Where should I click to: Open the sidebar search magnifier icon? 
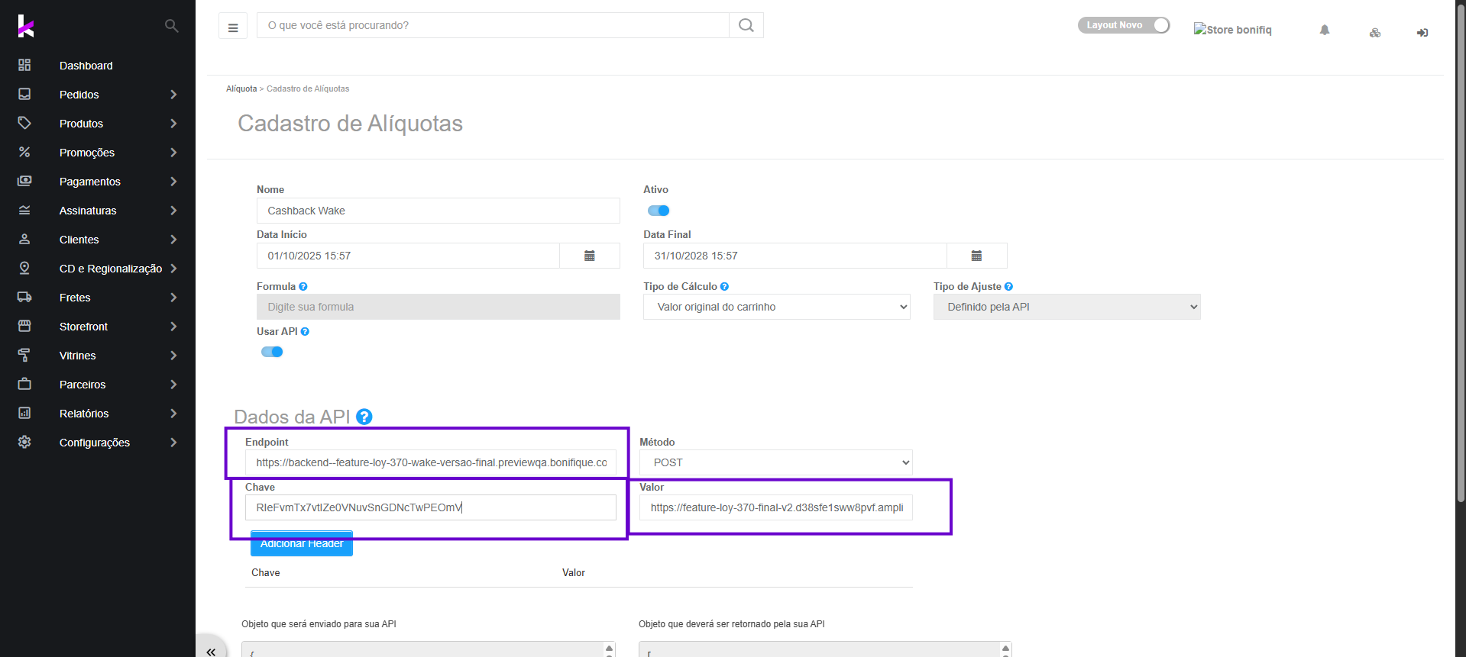pyautogui.click(x=171, y=26)
